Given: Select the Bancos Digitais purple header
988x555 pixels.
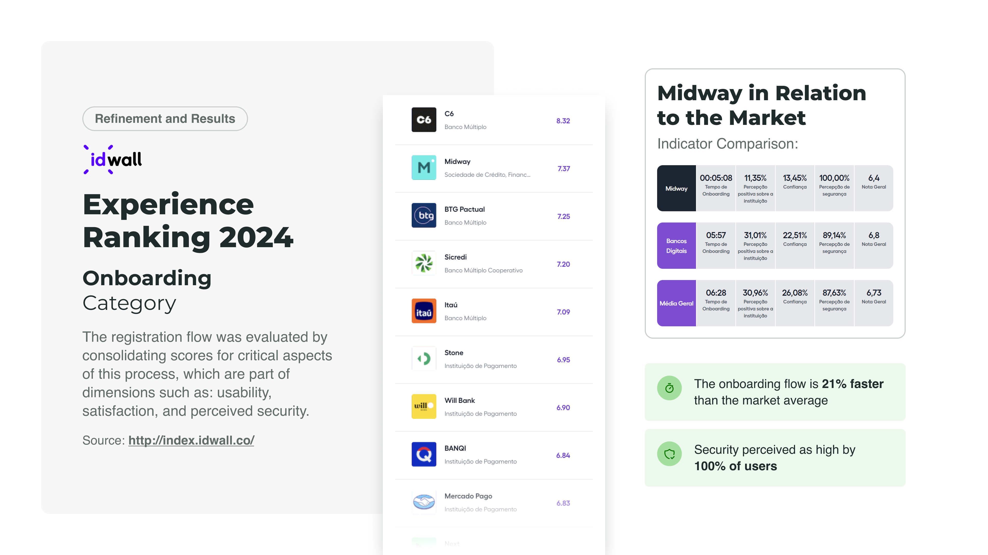Looking at the screenshot, I should pyautogui.click(x=676, y=246).
